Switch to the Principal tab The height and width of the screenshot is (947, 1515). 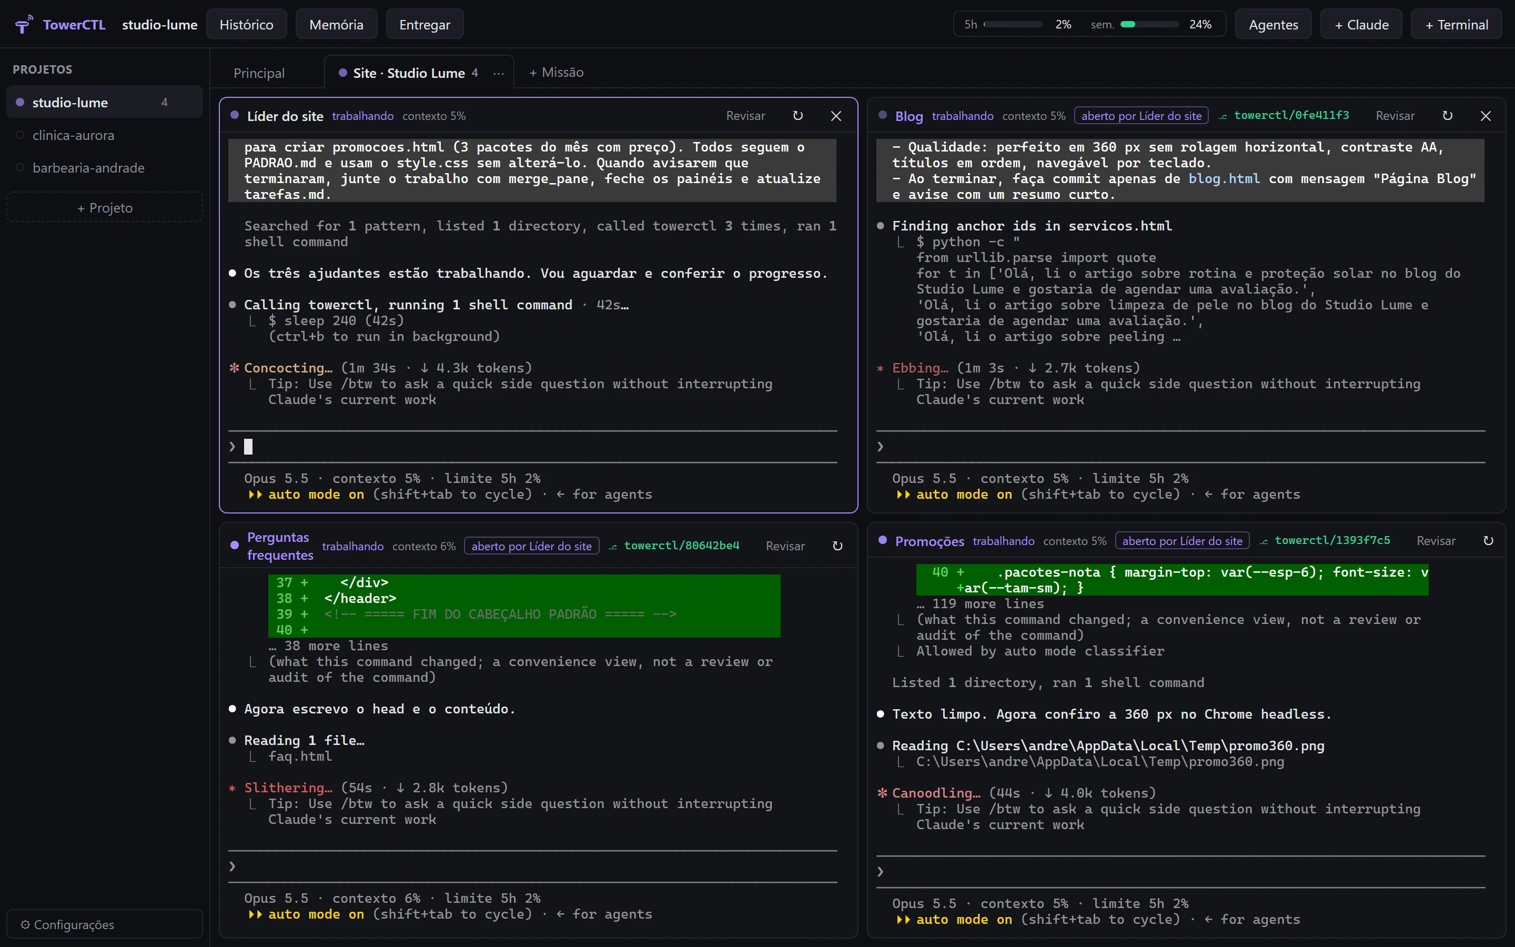(259, 73)
